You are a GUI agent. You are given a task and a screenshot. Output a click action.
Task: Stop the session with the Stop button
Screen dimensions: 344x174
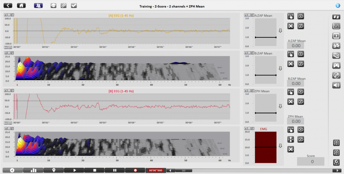pos(95,170)
